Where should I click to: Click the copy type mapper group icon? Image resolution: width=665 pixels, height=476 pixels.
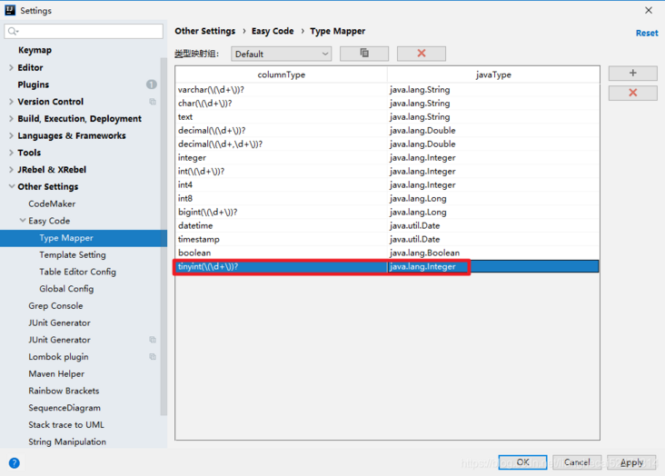click(364, 54)
